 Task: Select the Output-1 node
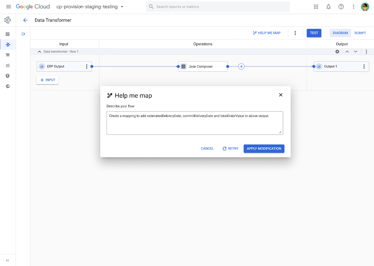coord(341,66)
